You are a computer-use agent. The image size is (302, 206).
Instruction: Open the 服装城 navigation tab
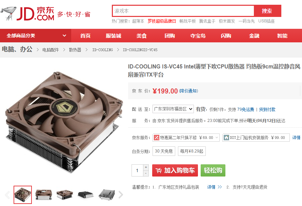(114, 36)
